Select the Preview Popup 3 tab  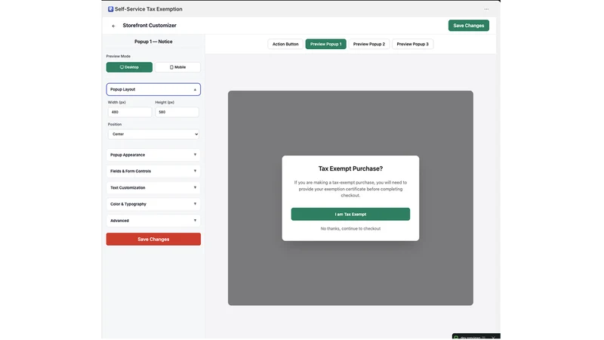[412, 44]
